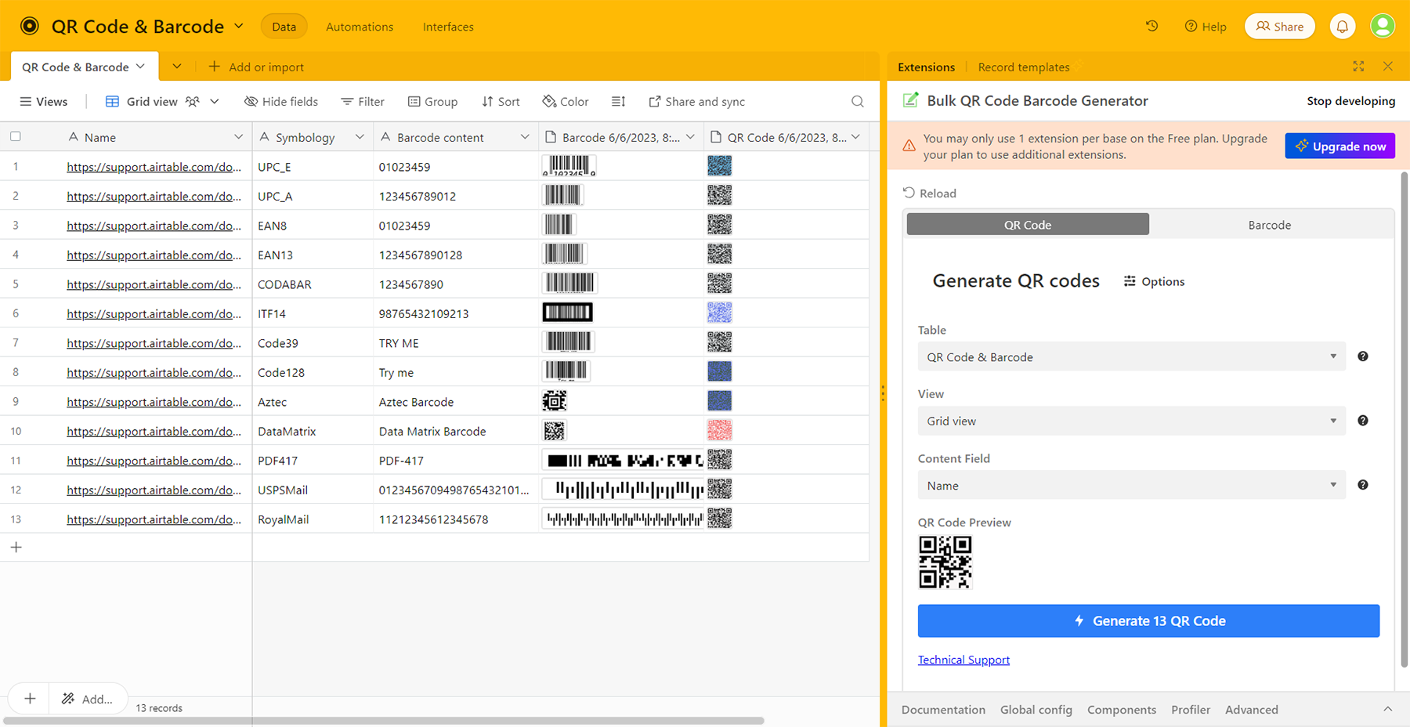Click horizontal scrollbar at grid bottom
1410x727 pixels.
pos(384,721)
